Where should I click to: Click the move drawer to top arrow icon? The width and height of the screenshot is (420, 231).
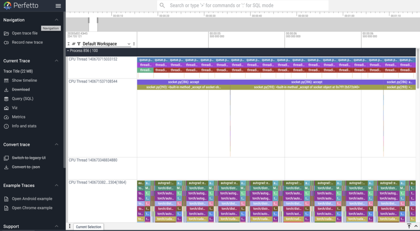point(409,226)
